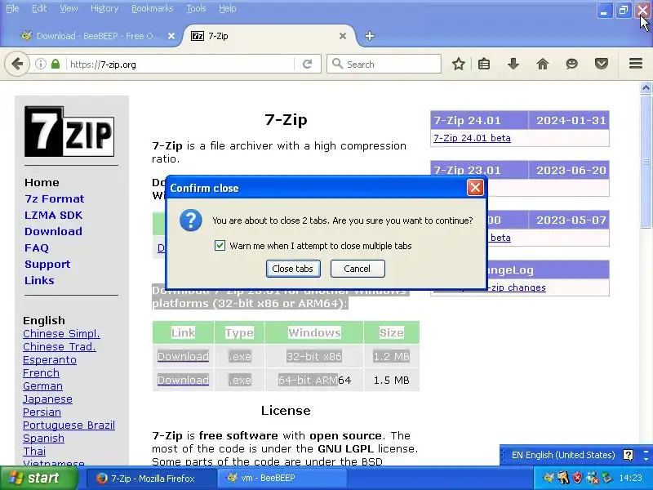Show bookmarks list icon
Viewport: 653px width, 490px height.
point(484,65)
